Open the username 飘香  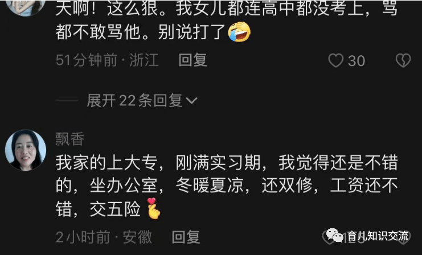69,139
